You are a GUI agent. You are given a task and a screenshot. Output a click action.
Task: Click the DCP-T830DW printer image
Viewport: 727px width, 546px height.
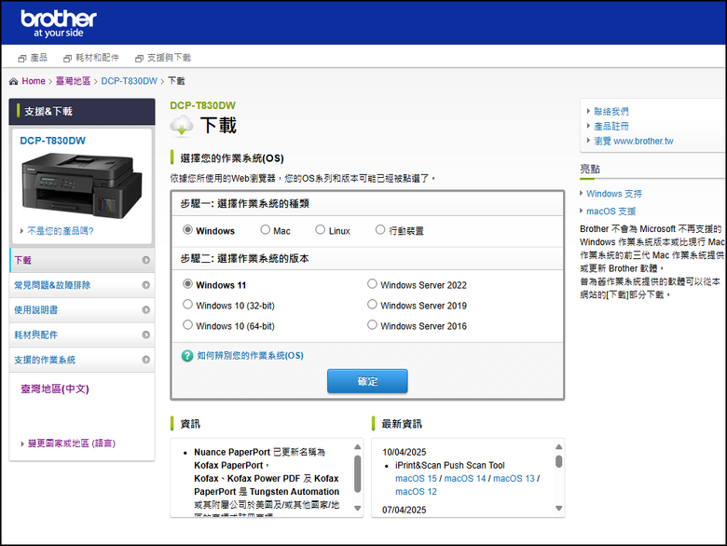point(82,186)
